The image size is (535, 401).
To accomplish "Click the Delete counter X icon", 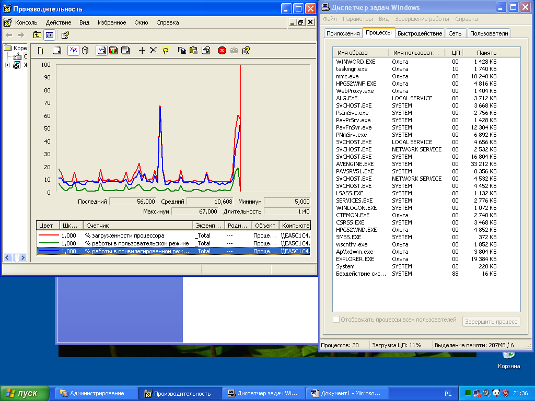I will coord(154,50).
